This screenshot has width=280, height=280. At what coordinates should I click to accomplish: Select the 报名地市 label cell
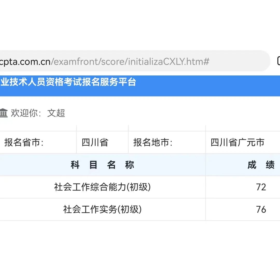click(x=153, y=143)
